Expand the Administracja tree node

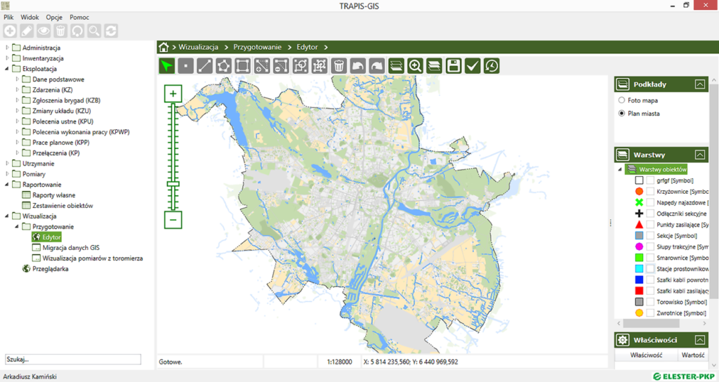[x=8, y=48]
